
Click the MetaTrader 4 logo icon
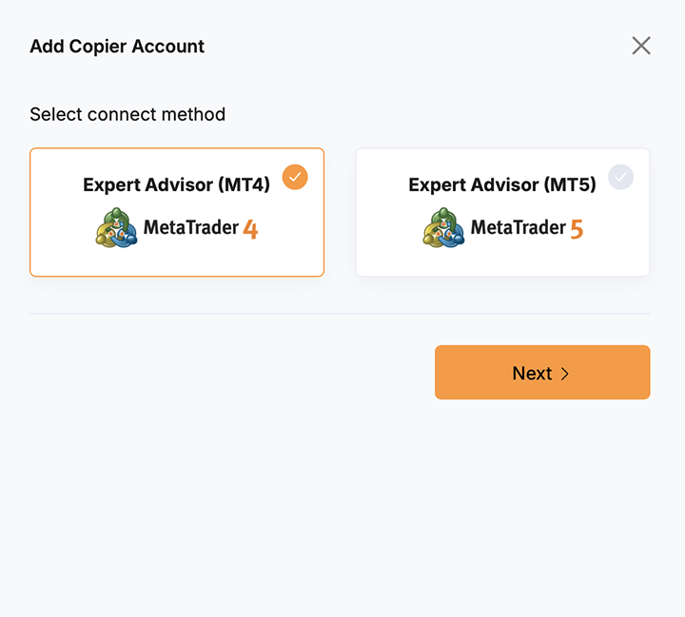(116, 228)
